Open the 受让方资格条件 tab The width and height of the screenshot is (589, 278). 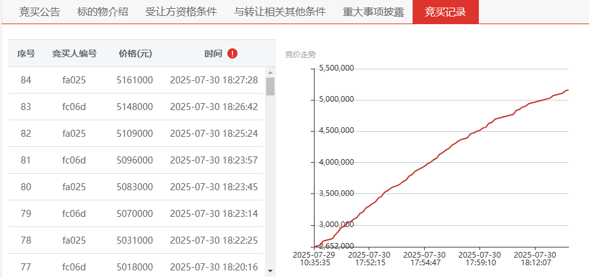click(x=181, y=12)
